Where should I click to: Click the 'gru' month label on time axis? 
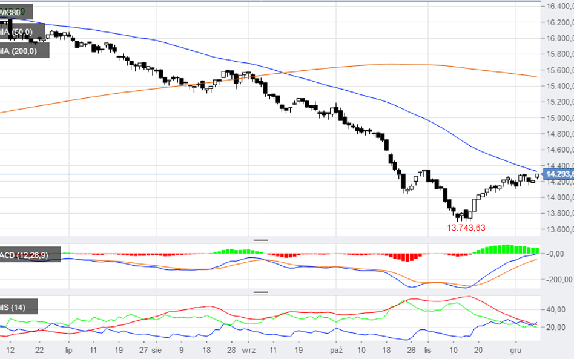click(x=515, y=351)
